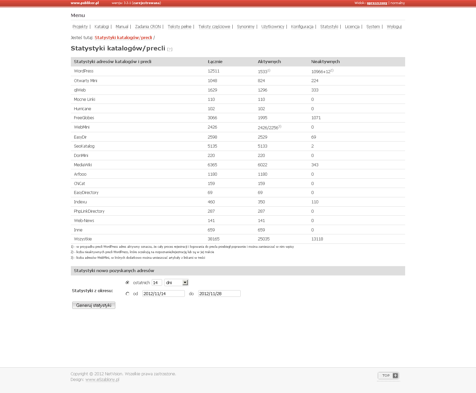Click the MediaWiki row label

(x=83, y=165)
